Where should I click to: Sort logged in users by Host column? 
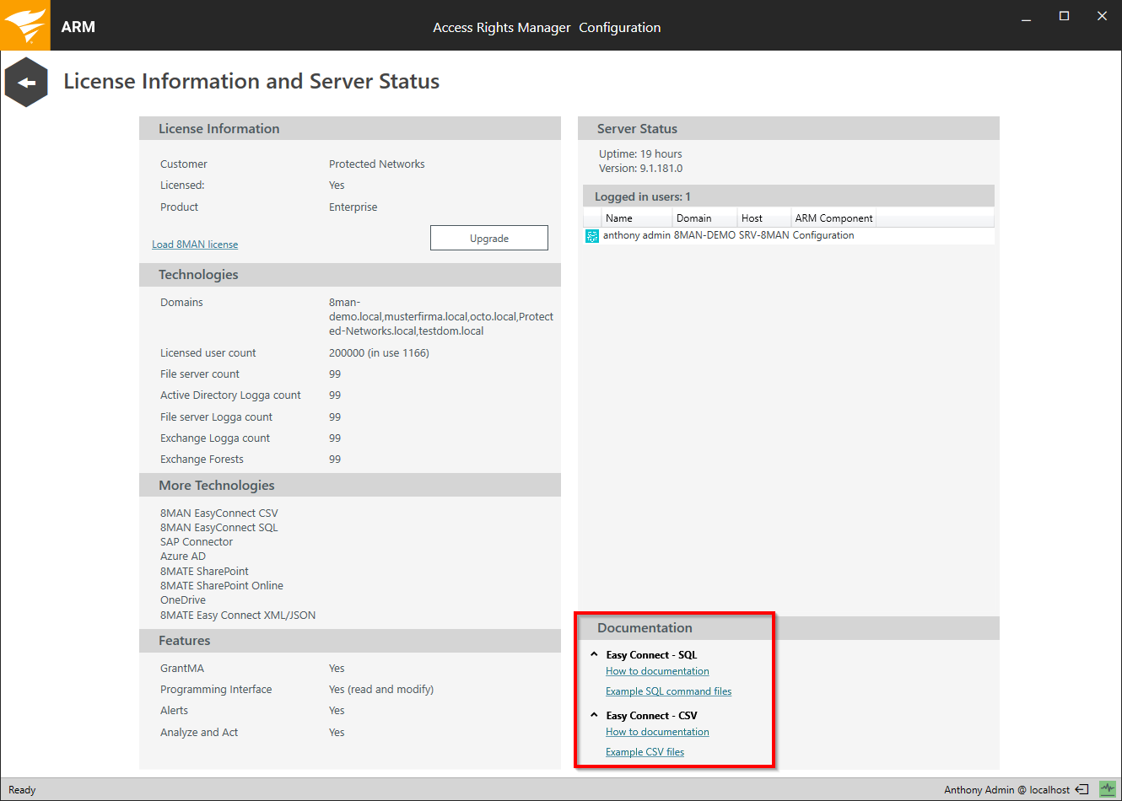tap(752, 218)
